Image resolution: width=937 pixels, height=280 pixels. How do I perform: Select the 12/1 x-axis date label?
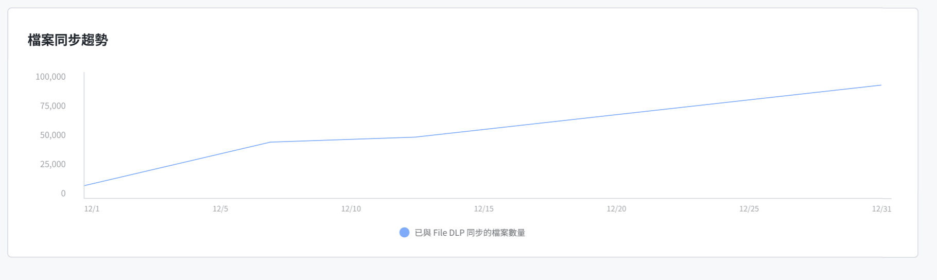coord(92,209)
